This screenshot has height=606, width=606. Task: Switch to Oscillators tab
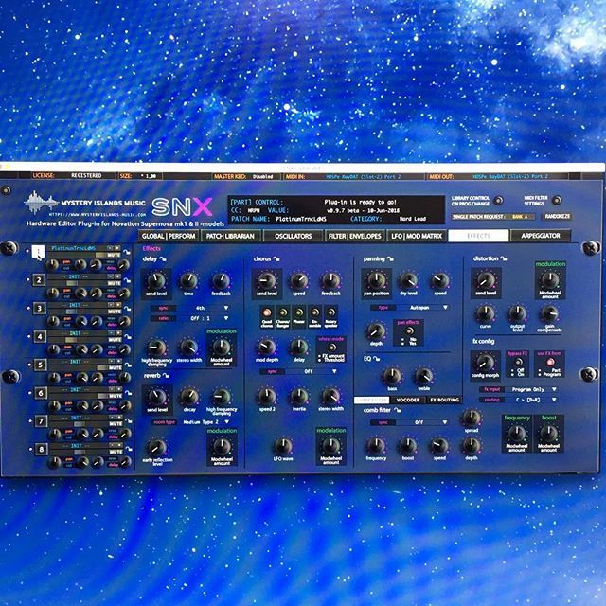click(293, 236)
